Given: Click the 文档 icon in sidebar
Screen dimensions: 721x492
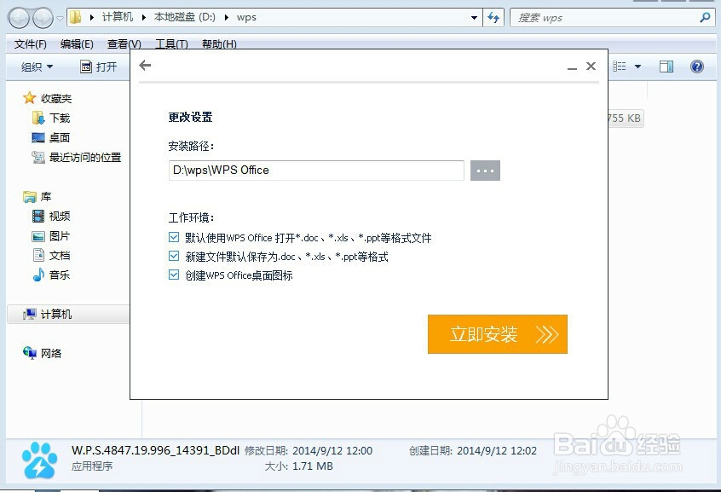Looking at the screenshot, I should (x=38, y=256).
